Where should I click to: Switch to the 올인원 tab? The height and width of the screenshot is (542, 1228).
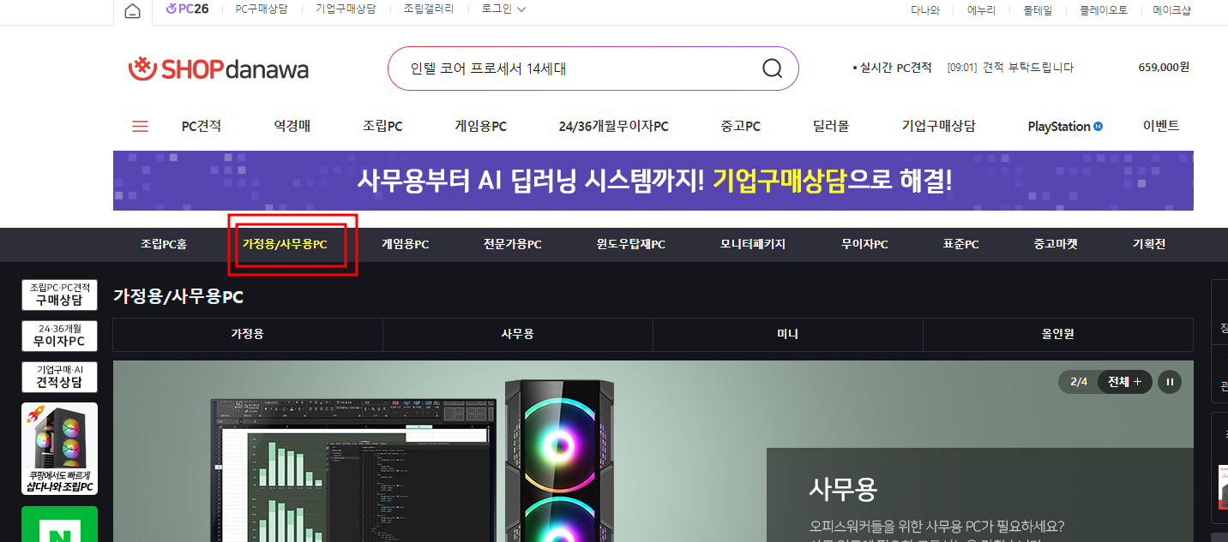coord(1057,335)
